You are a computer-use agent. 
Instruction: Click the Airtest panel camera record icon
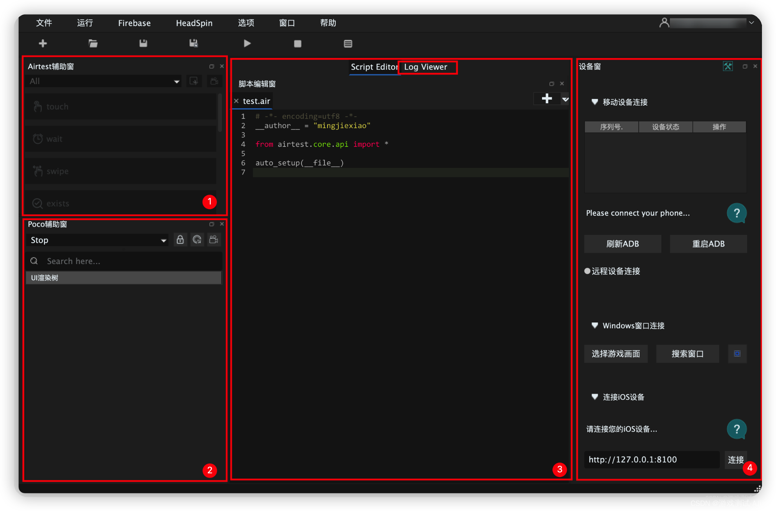[214, 81]
